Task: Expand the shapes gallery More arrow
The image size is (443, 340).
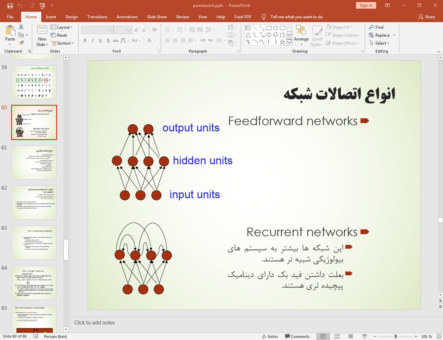Action: 289,42
